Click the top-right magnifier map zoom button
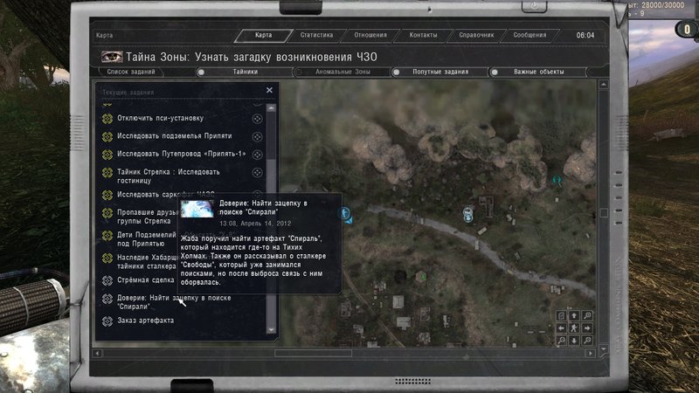This screenshot has width=699, height=393. coord(586,315)
